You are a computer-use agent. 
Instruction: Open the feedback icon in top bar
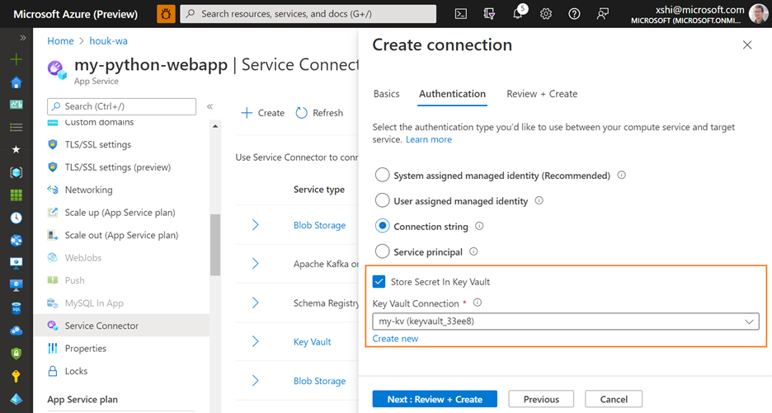coord(602,14)
